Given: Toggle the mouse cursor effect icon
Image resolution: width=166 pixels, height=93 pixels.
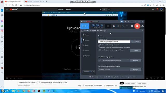Looking at the screenshot, I should pyautogui.click(x=123, y=26).
